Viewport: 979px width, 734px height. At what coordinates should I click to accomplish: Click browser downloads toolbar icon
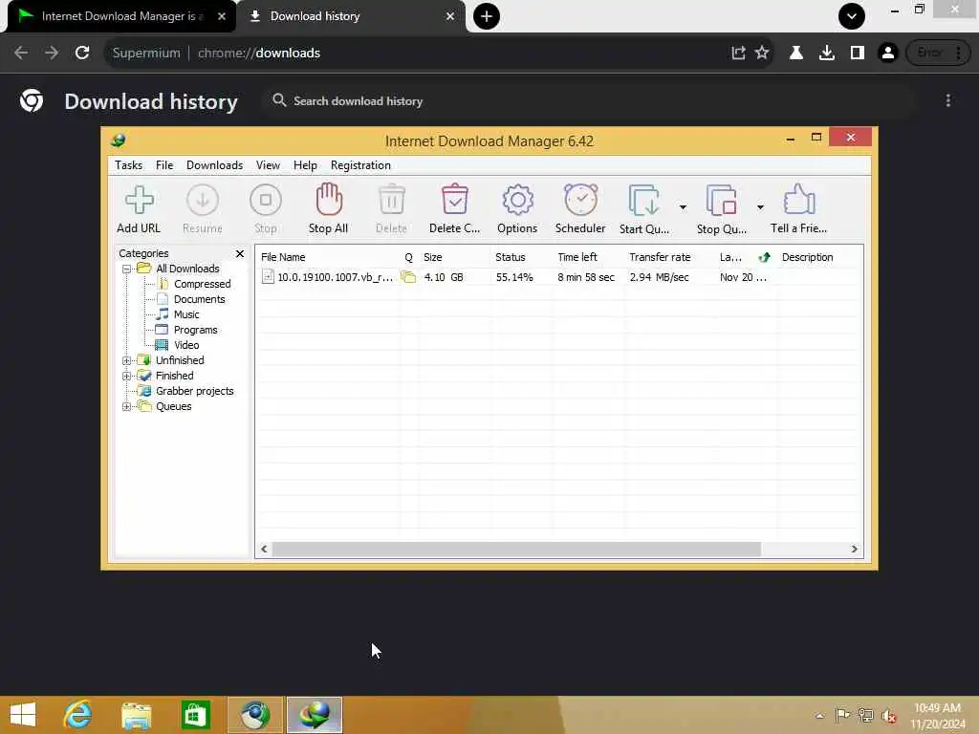[827, 54]
